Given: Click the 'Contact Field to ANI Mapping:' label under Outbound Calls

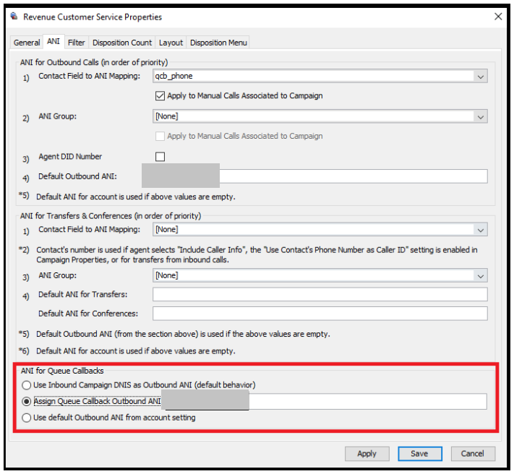Looking at the screenshot, I should [x=89, y=76].
